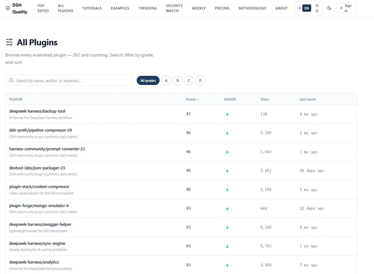The height and width of the screenshot is (274, 374).
Task: Go to Examples page
Action: pyautogui.click(x=120, y=8)
